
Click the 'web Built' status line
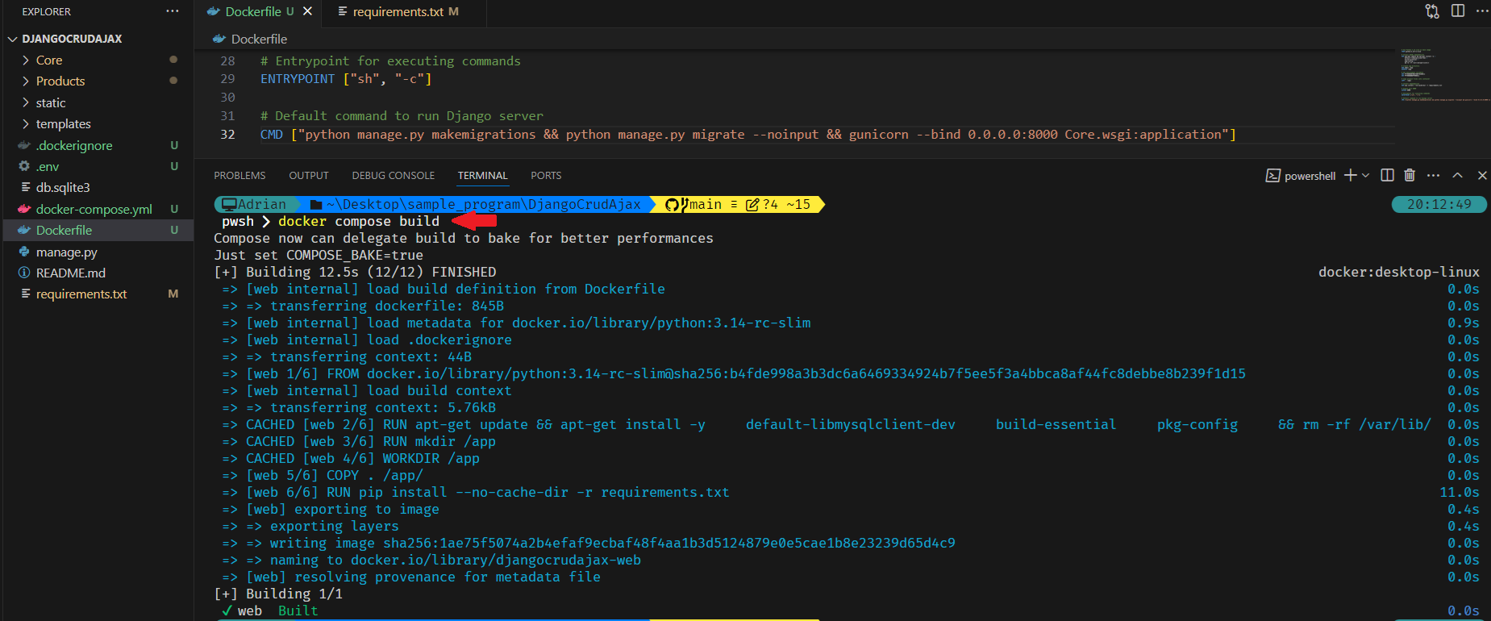pyautogui.click(x=270, y=611)
